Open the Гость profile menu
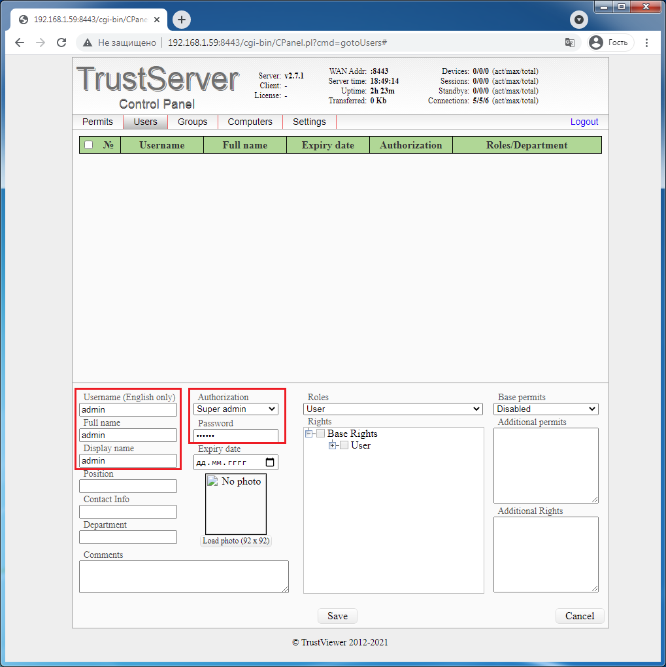This screenshot has height=667, width=666. click(610, 43)
